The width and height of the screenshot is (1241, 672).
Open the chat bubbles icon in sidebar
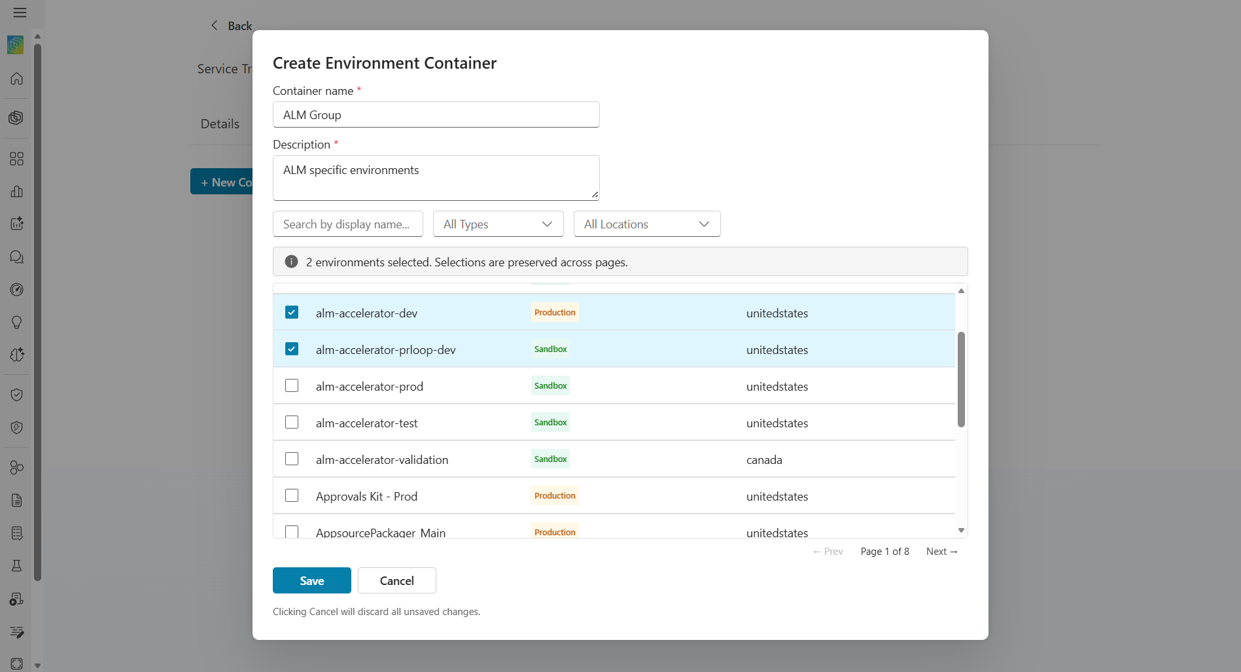[x=17, y=256]
